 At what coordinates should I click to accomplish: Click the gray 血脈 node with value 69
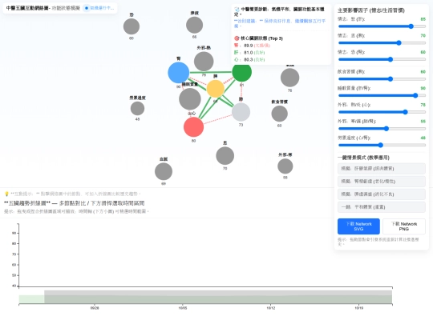pyautogui.click(x=164, y=171)
